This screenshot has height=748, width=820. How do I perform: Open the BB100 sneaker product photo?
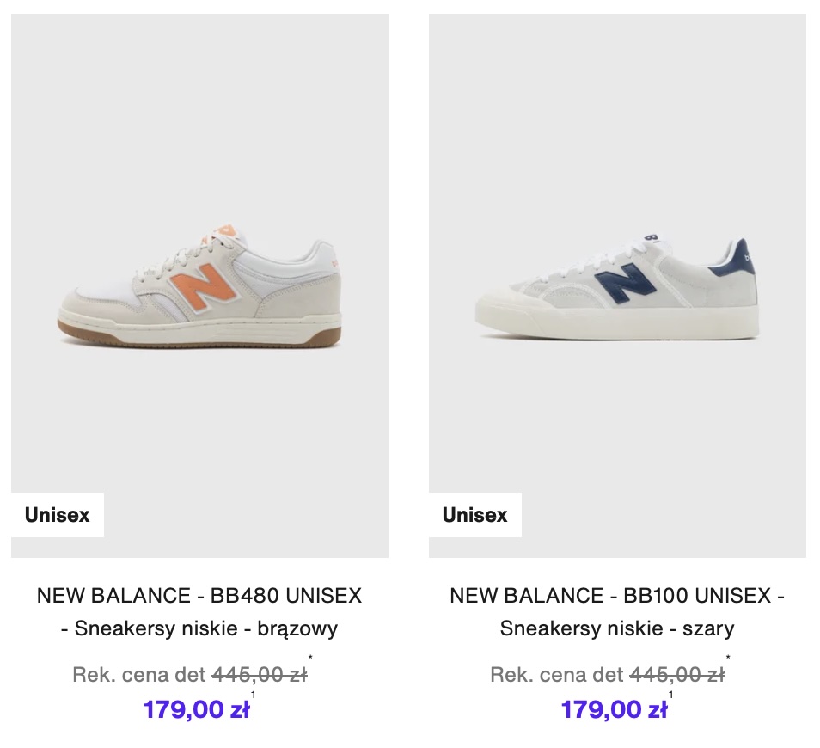(617, 285)
